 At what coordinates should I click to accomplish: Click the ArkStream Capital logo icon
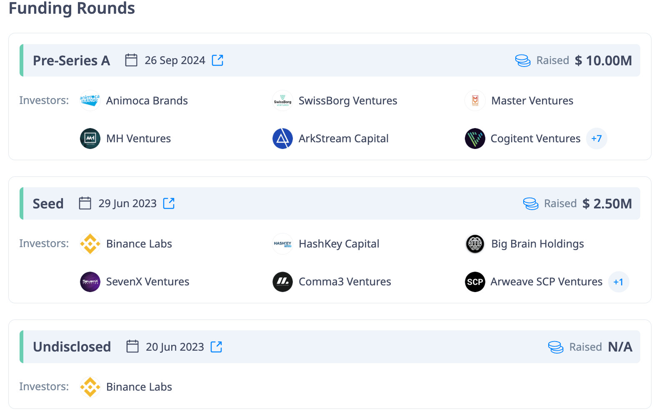282,139
